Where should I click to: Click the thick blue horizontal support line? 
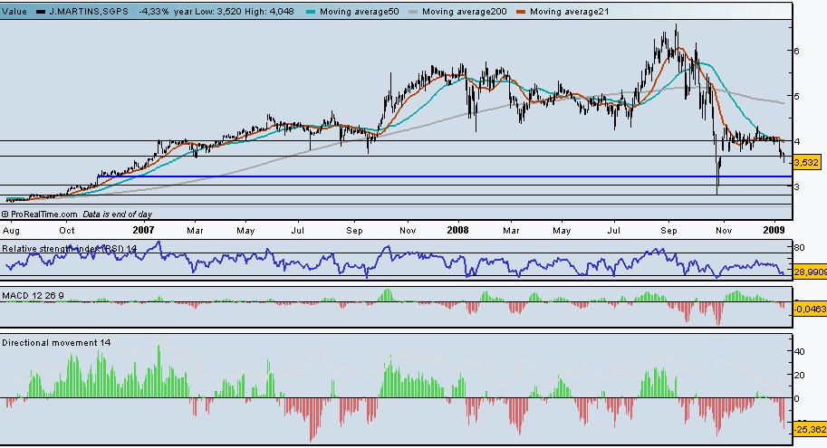click(x=445, y=176)
